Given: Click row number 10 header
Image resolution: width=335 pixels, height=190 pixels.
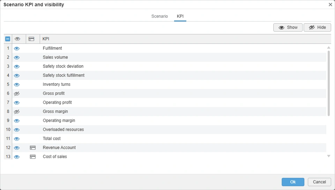Looking at the screenshot, I should [8, 130].
